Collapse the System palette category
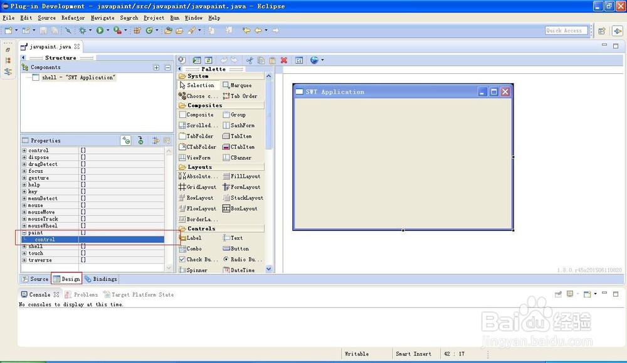The image size is (627, 363). coord(220,76)
